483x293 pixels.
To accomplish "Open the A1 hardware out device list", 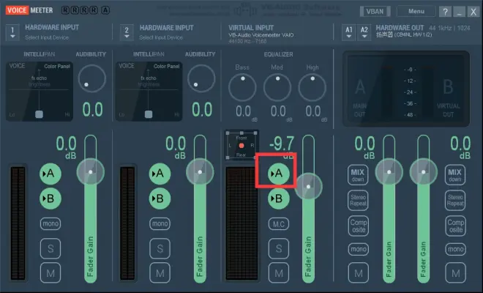I will [348, 30].
